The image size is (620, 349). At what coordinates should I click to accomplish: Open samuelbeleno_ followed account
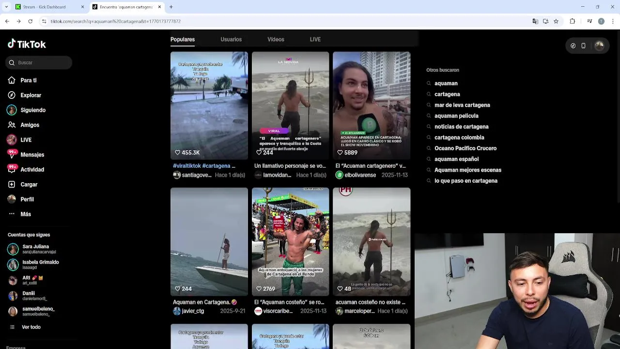(31, 311)
